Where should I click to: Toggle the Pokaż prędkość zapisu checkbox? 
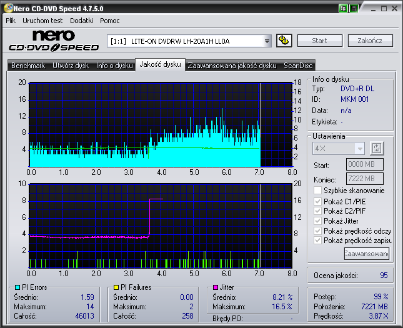317,241
